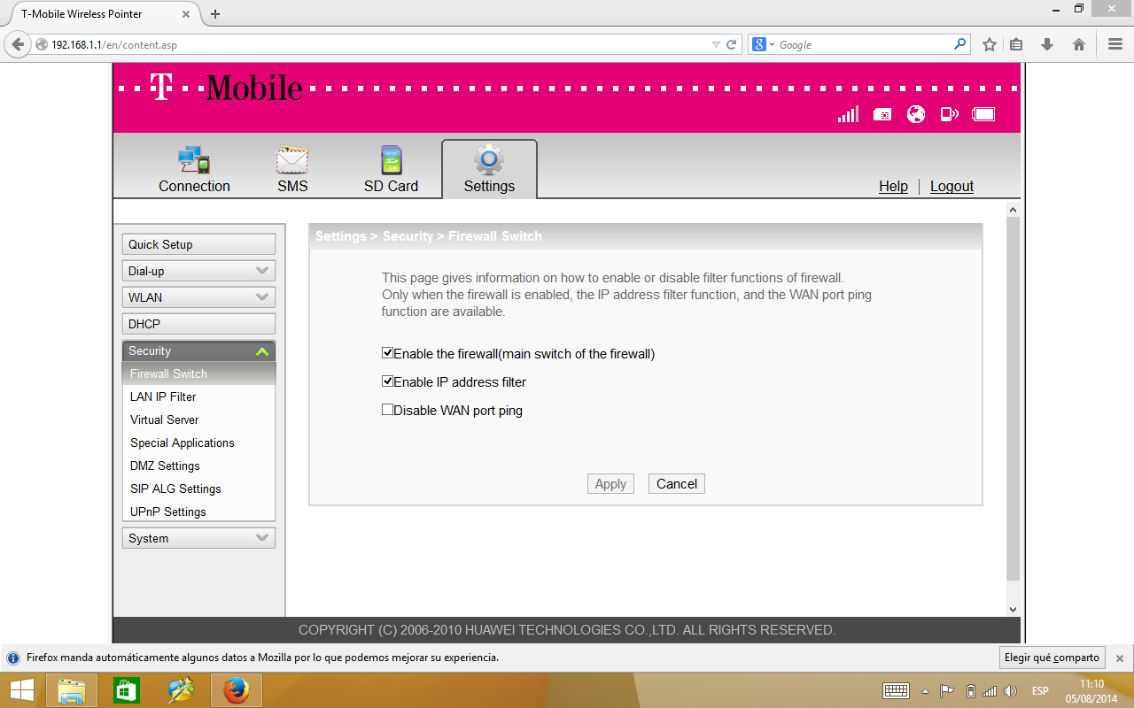Expand the WLAN menu section
This screenshot has height=708, width=1134.
(x=198, y=297)
